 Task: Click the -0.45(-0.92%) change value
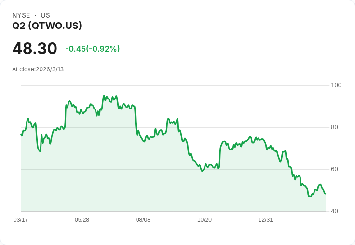[92, 49]
